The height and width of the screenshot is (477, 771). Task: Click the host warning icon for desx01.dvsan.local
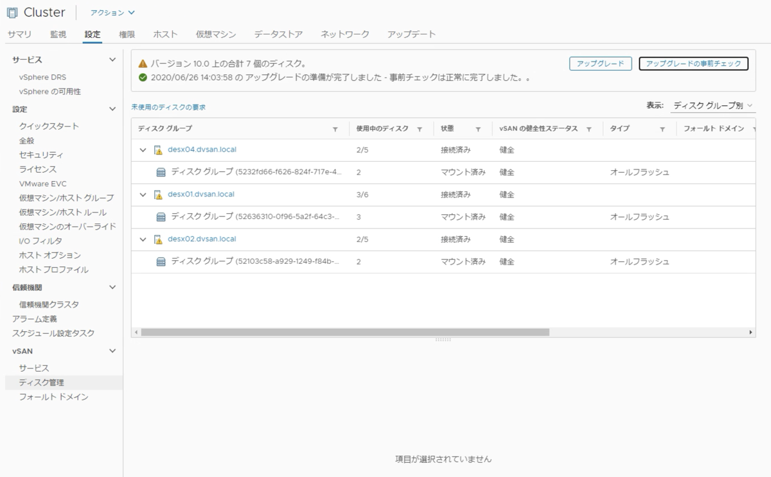[x=158, y=195]
